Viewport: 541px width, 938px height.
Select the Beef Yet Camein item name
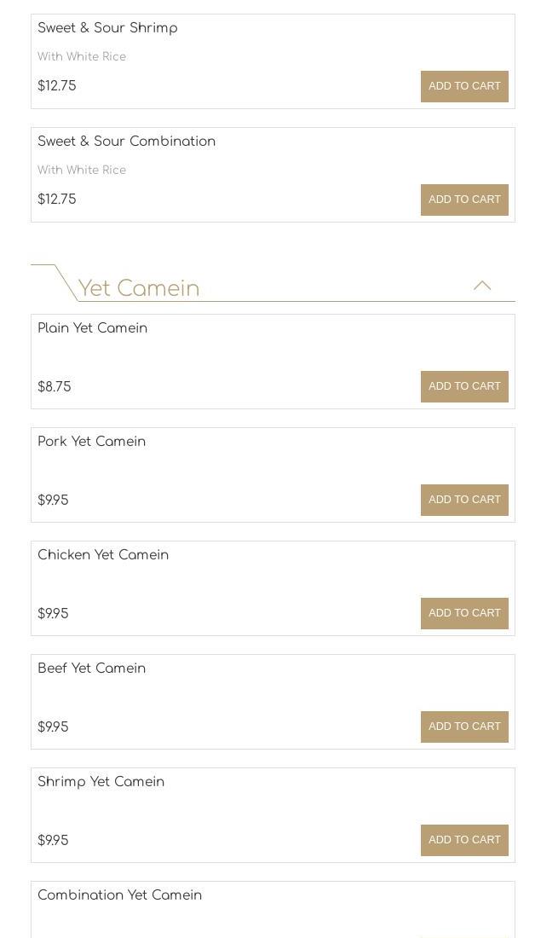(91, 669)
